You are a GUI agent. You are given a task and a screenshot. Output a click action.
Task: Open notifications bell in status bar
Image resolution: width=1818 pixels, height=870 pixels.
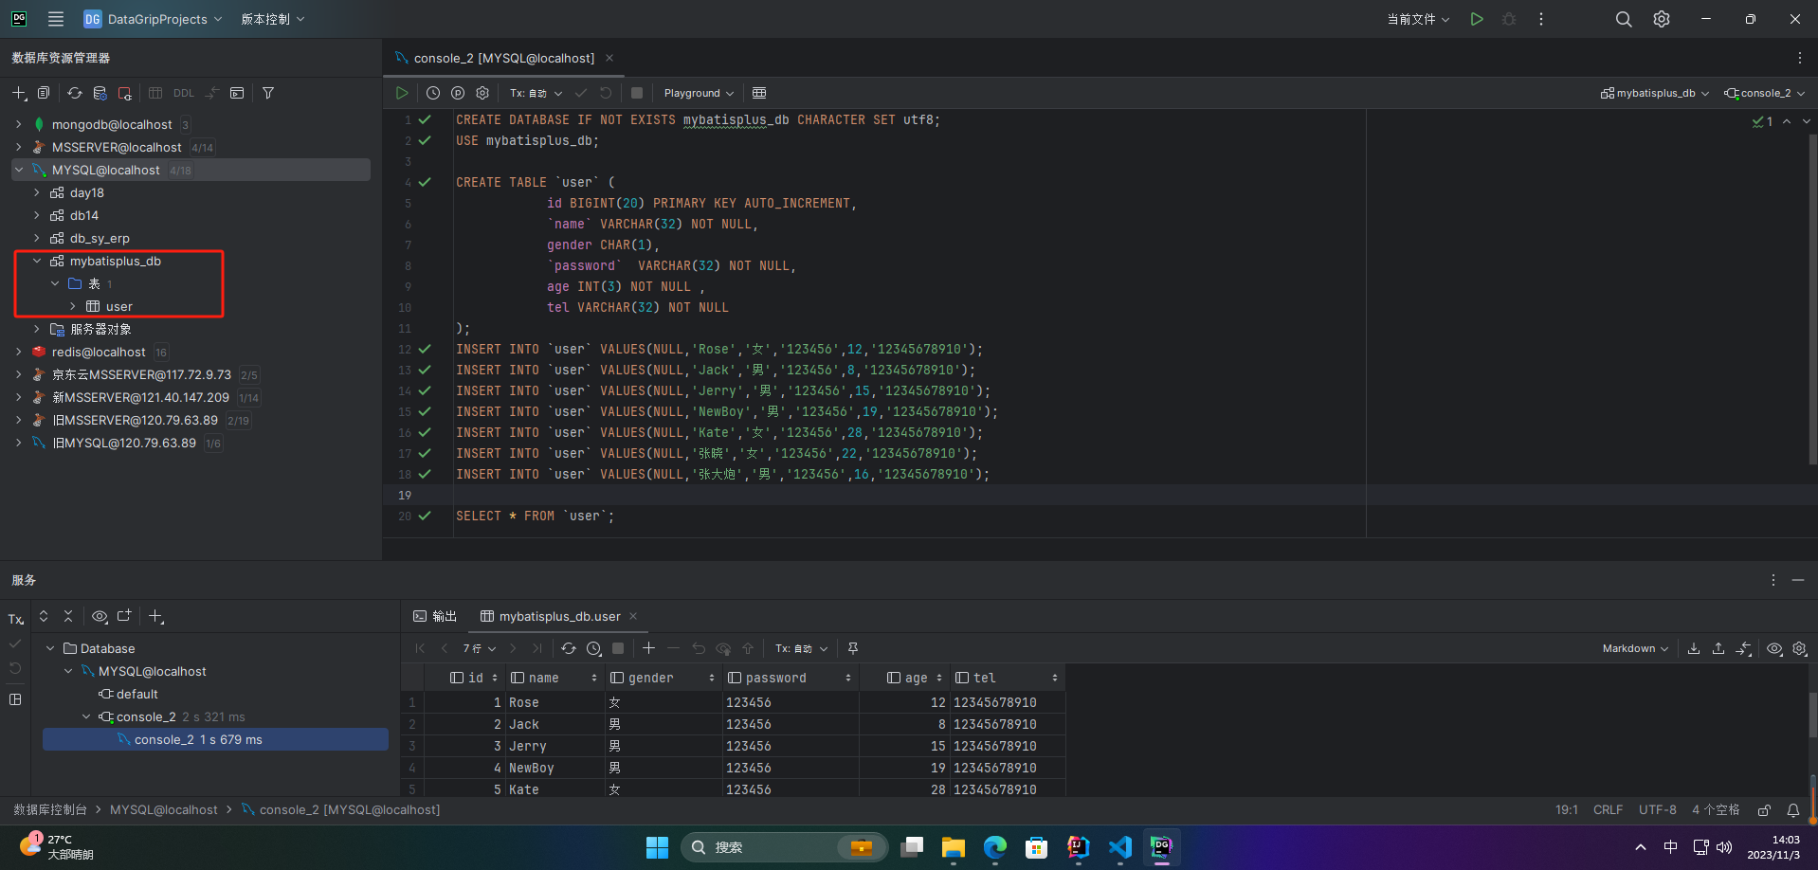(x=1793, y=810)
